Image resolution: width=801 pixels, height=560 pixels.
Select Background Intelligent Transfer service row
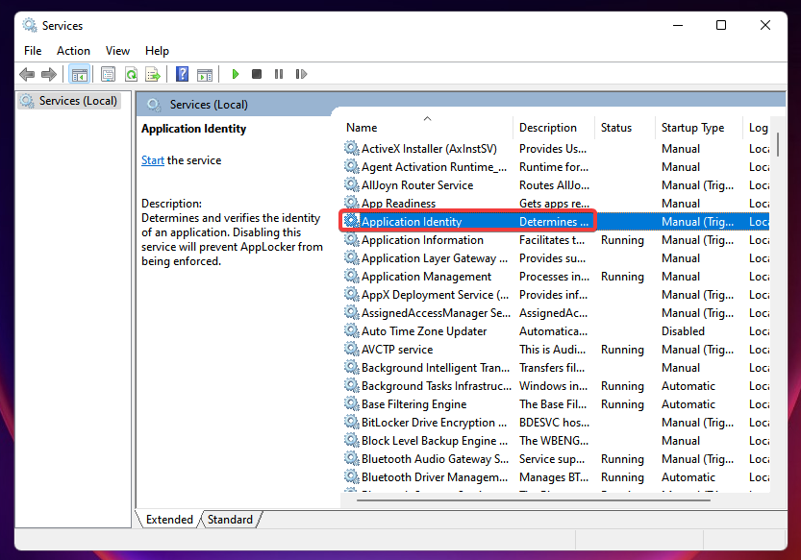(555, 368)
